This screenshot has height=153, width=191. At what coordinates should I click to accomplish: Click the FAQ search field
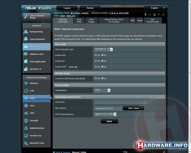click(145, 152)
